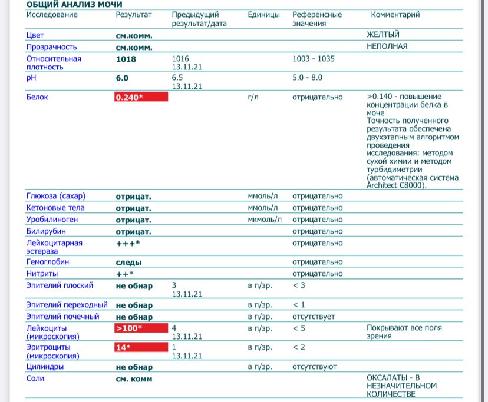The width and height of the screenshot is (488, 402).
Task: Click the red highlighted leukocytes result '>100*'
Action: point(141,328)
